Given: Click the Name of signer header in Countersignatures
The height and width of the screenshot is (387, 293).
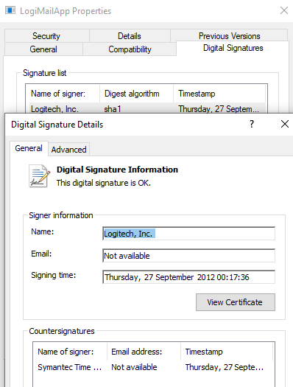Looking at the screenshot, I should [x=70, y=352].
